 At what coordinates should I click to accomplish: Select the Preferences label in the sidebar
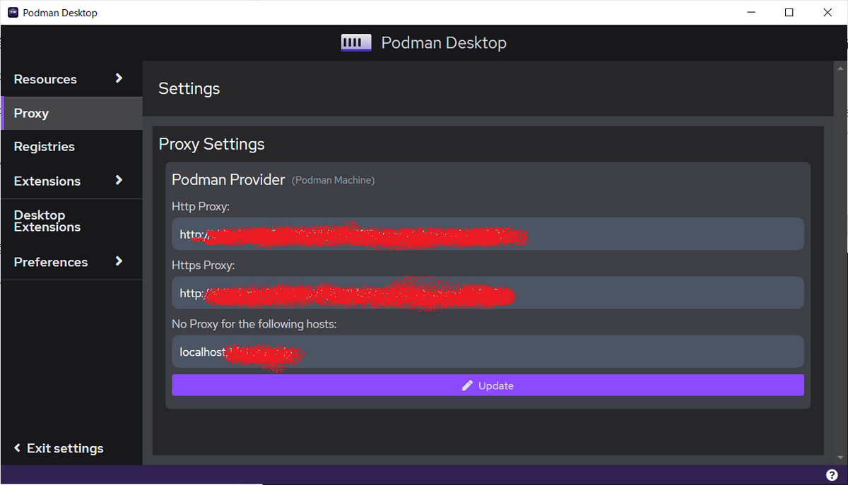point(51,262)
